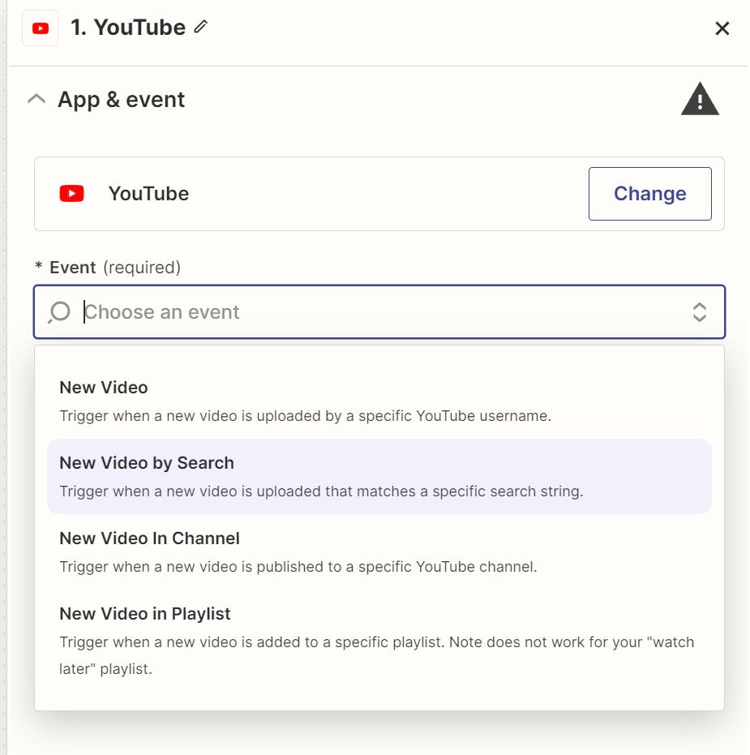Close the YouTube step panel

[x=722, y=29]
